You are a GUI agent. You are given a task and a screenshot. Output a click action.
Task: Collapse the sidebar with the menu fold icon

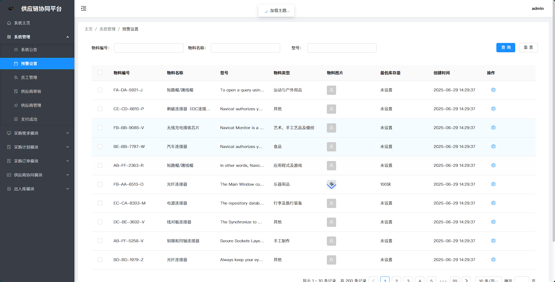84,8
